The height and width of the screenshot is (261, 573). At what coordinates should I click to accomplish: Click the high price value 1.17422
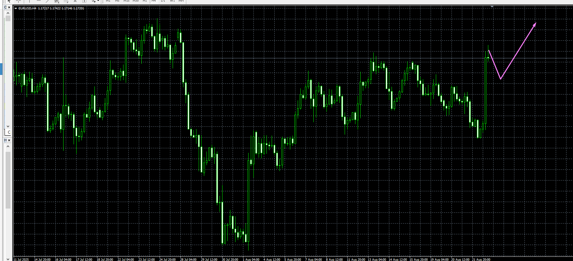pos(55,8)
